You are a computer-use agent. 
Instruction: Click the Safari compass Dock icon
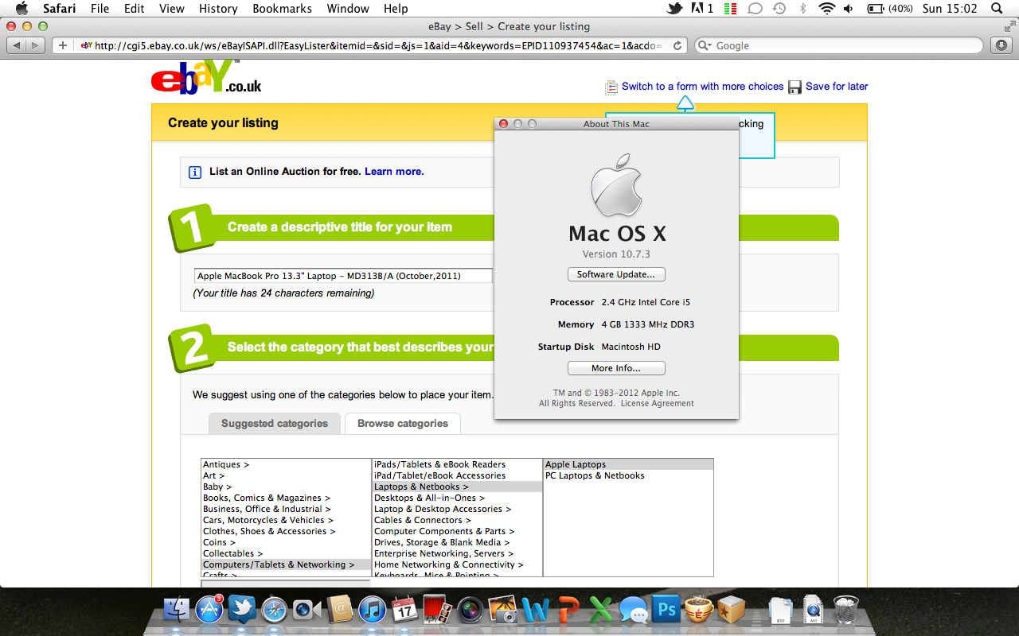pos(274,610)
